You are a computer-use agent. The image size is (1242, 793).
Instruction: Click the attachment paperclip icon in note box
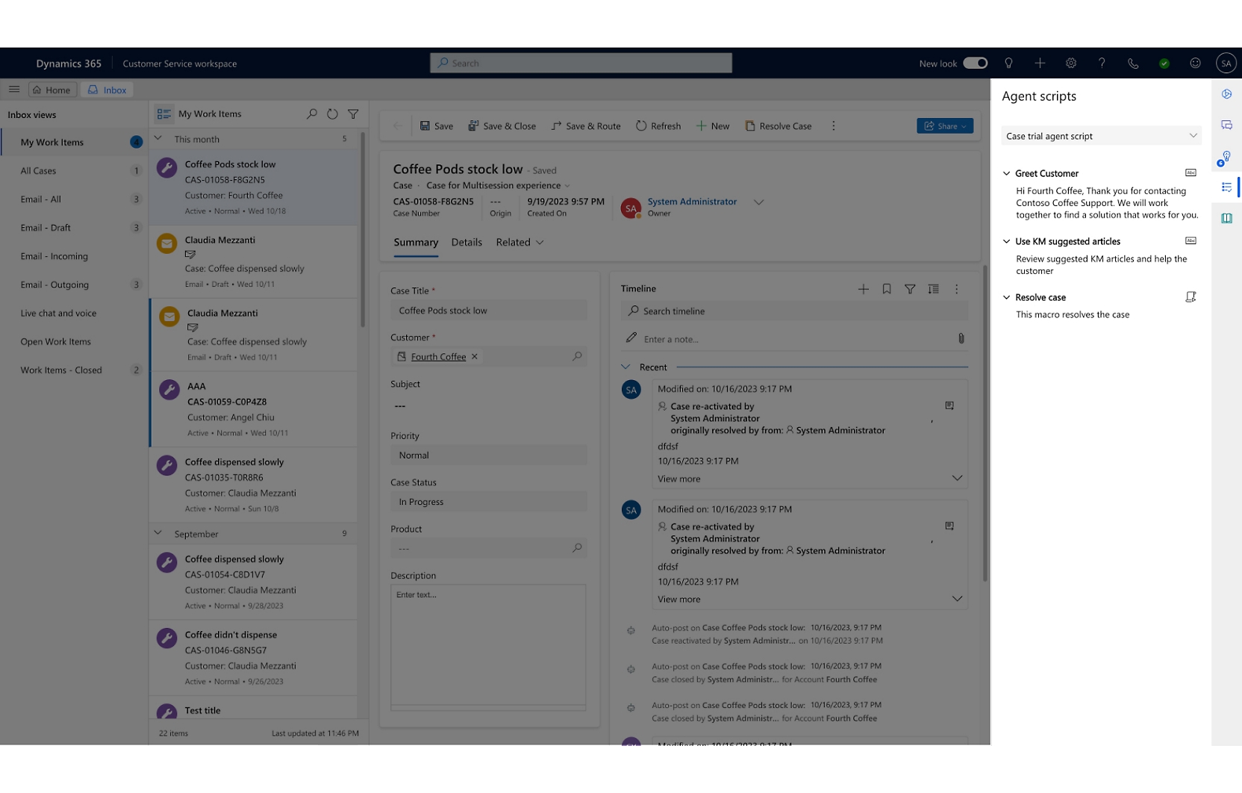(961, 339)
